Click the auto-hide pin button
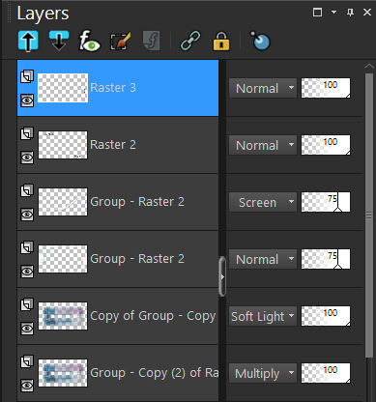The height and width of the screenshot is (402, 376). 350,13
